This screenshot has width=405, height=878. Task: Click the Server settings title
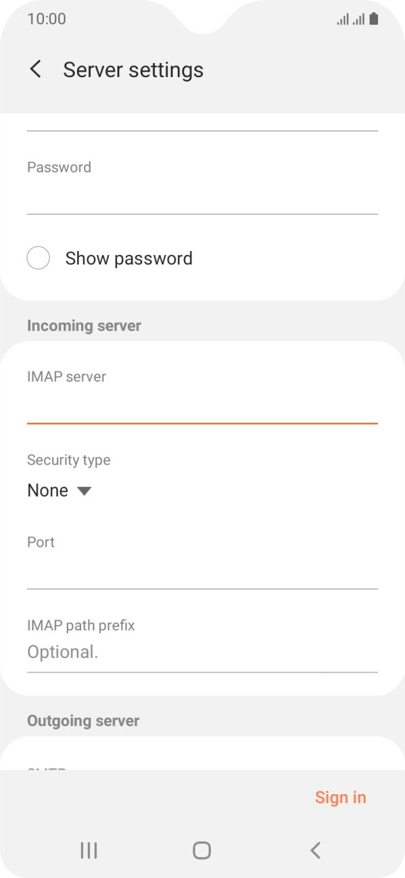click(133, 69)
